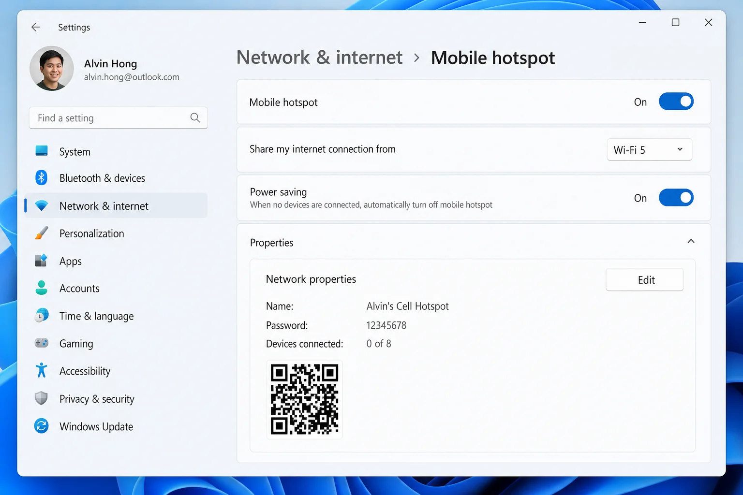Click the back arrow icon
The height and width of the screenshot is (495, 743).
tap(36, 27)
